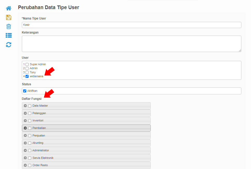Expand the Servis Elektronik arrow icon
This screenshot has width=251, height=169.
pyautogui.click(x=25, y=158)
